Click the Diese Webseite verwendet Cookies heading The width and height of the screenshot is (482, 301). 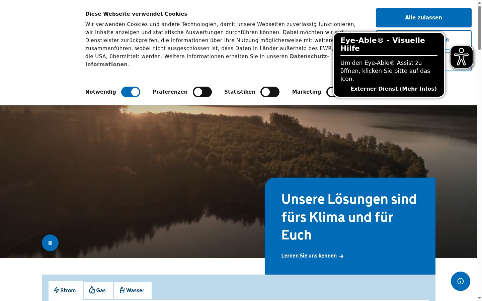[x=136, y=14]
